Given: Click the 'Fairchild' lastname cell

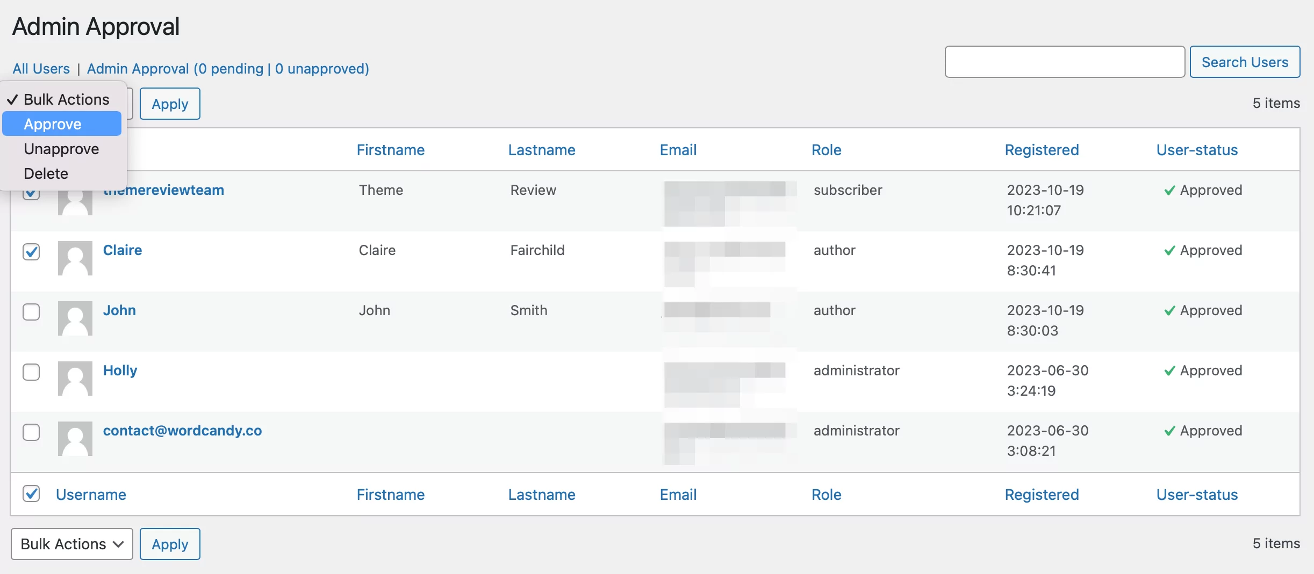Looking at the screenshot, I should click(537, 250).
